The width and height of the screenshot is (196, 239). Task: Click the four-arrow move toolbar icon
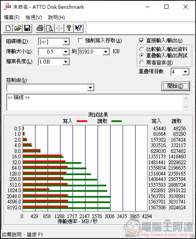[x=59, y=28]
